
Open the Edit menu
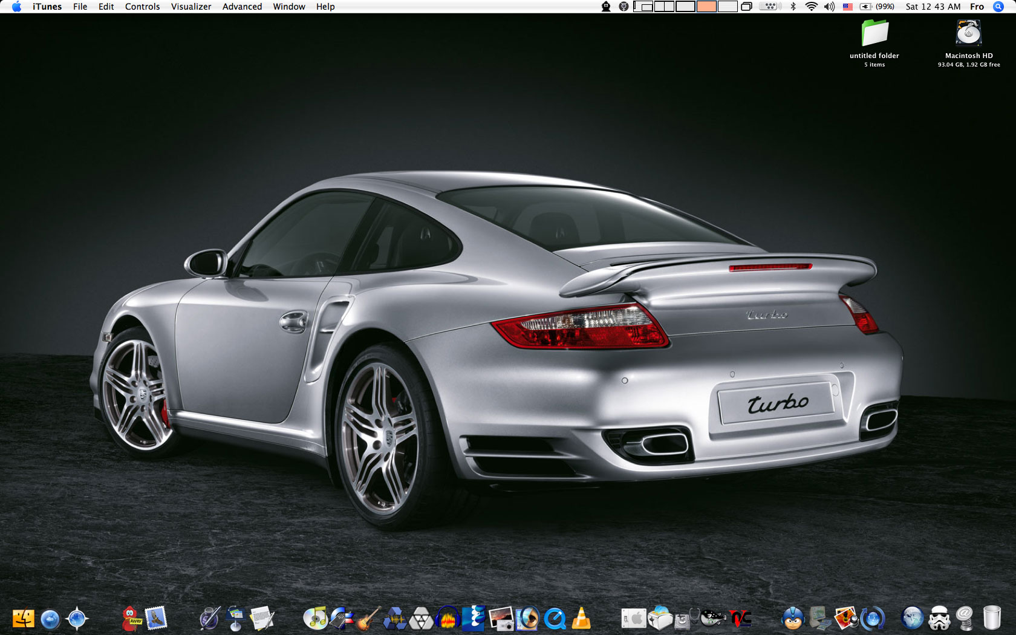(x=106, y=7)
